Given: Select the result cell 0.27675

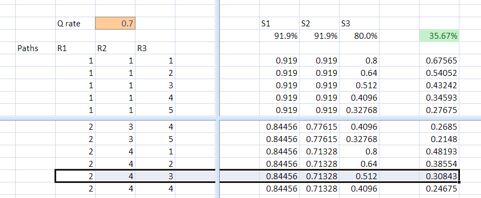Looking at the screenshot, I should pyautogui.click(x=439, y=110).
